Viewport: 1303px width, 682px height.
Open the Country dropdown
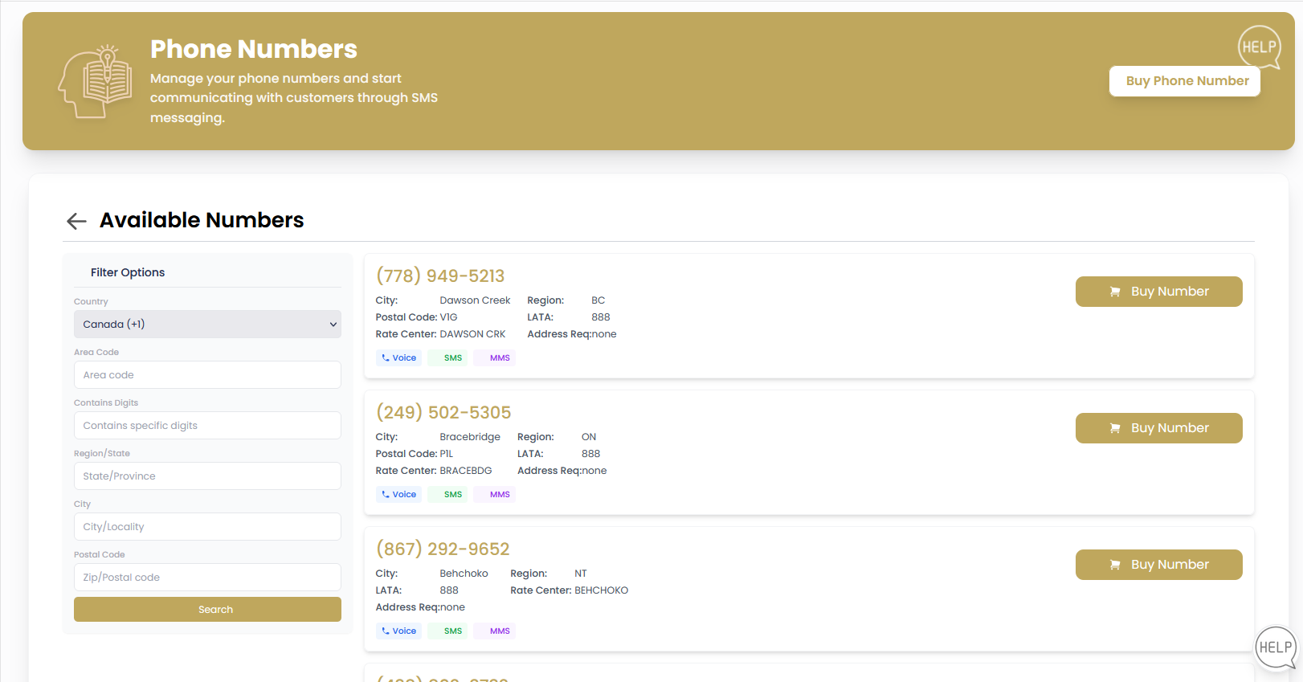click(x=207, y=324)
